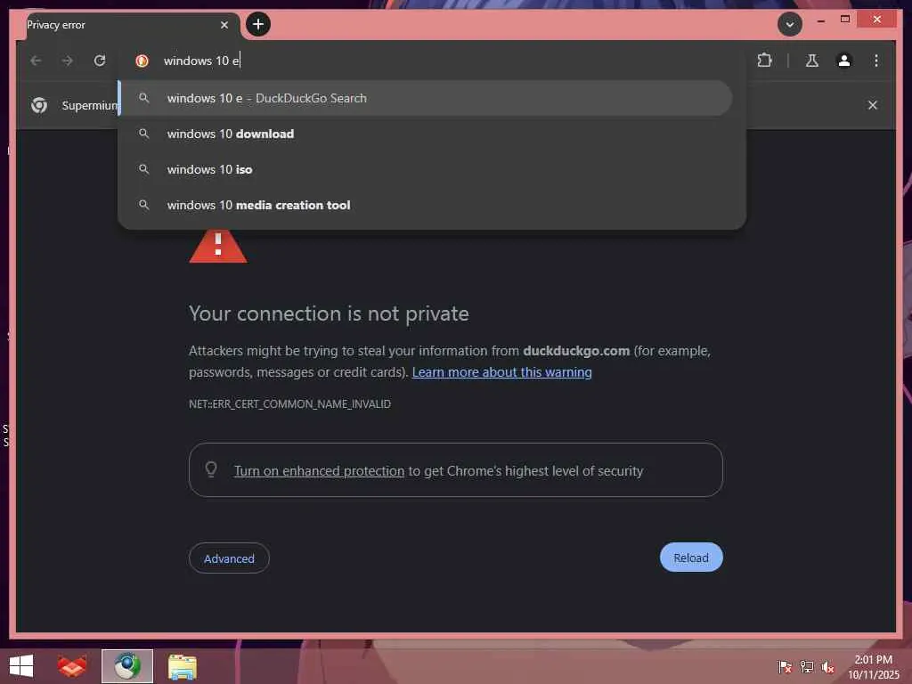Open File Explorer from the taskbar

tap(182, 666)
